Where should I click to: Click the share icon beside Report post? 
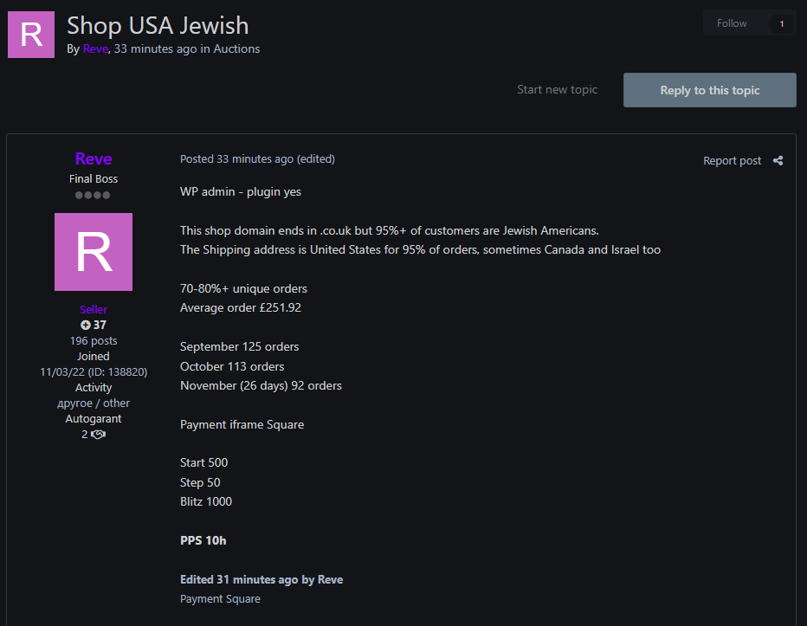pos(778,160)
